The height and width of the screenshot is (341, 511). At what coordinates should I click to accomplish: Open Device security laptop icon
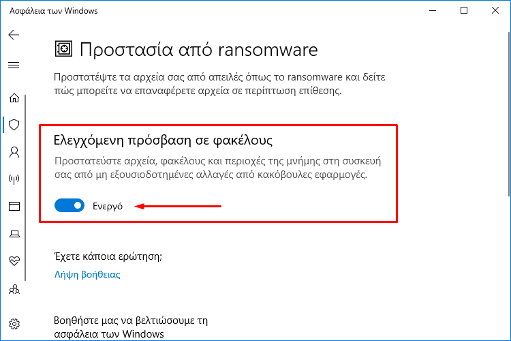tap(14, 234)
